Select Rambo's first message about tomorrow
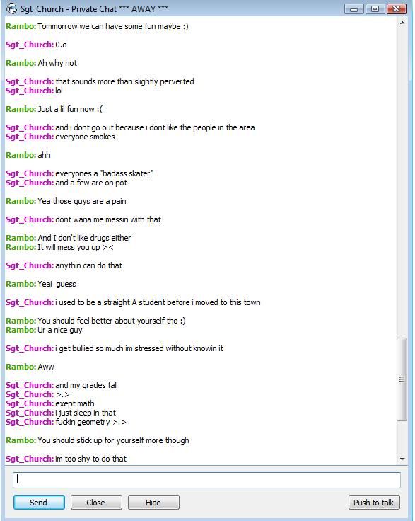 coord(97,26)
